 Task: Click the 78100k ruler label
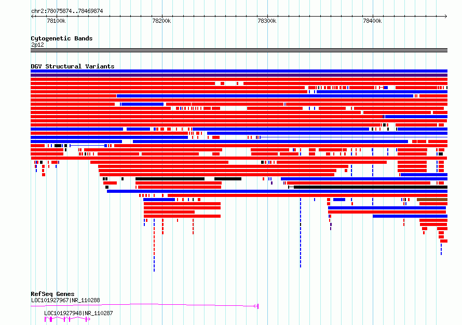pos(56,21)
